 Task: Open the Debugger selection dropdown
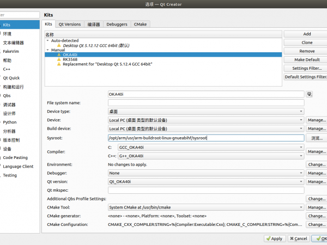pyautogui.click(x=205, y=173)
